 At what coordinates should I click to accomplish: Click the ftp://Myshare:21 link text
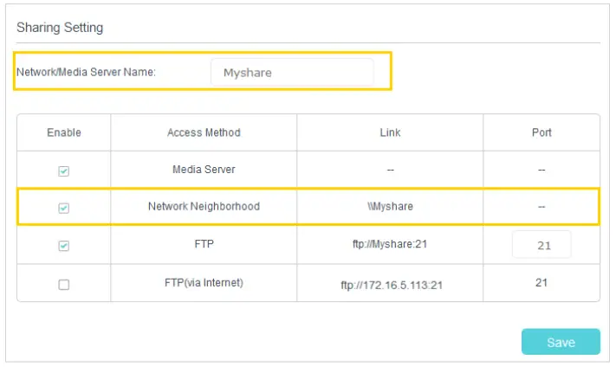tap(390, 244)
